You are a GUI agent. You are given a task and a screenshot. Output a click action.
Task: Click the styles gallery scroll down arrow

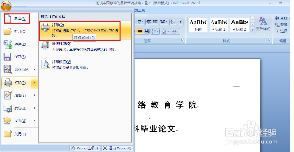point(252,25)
